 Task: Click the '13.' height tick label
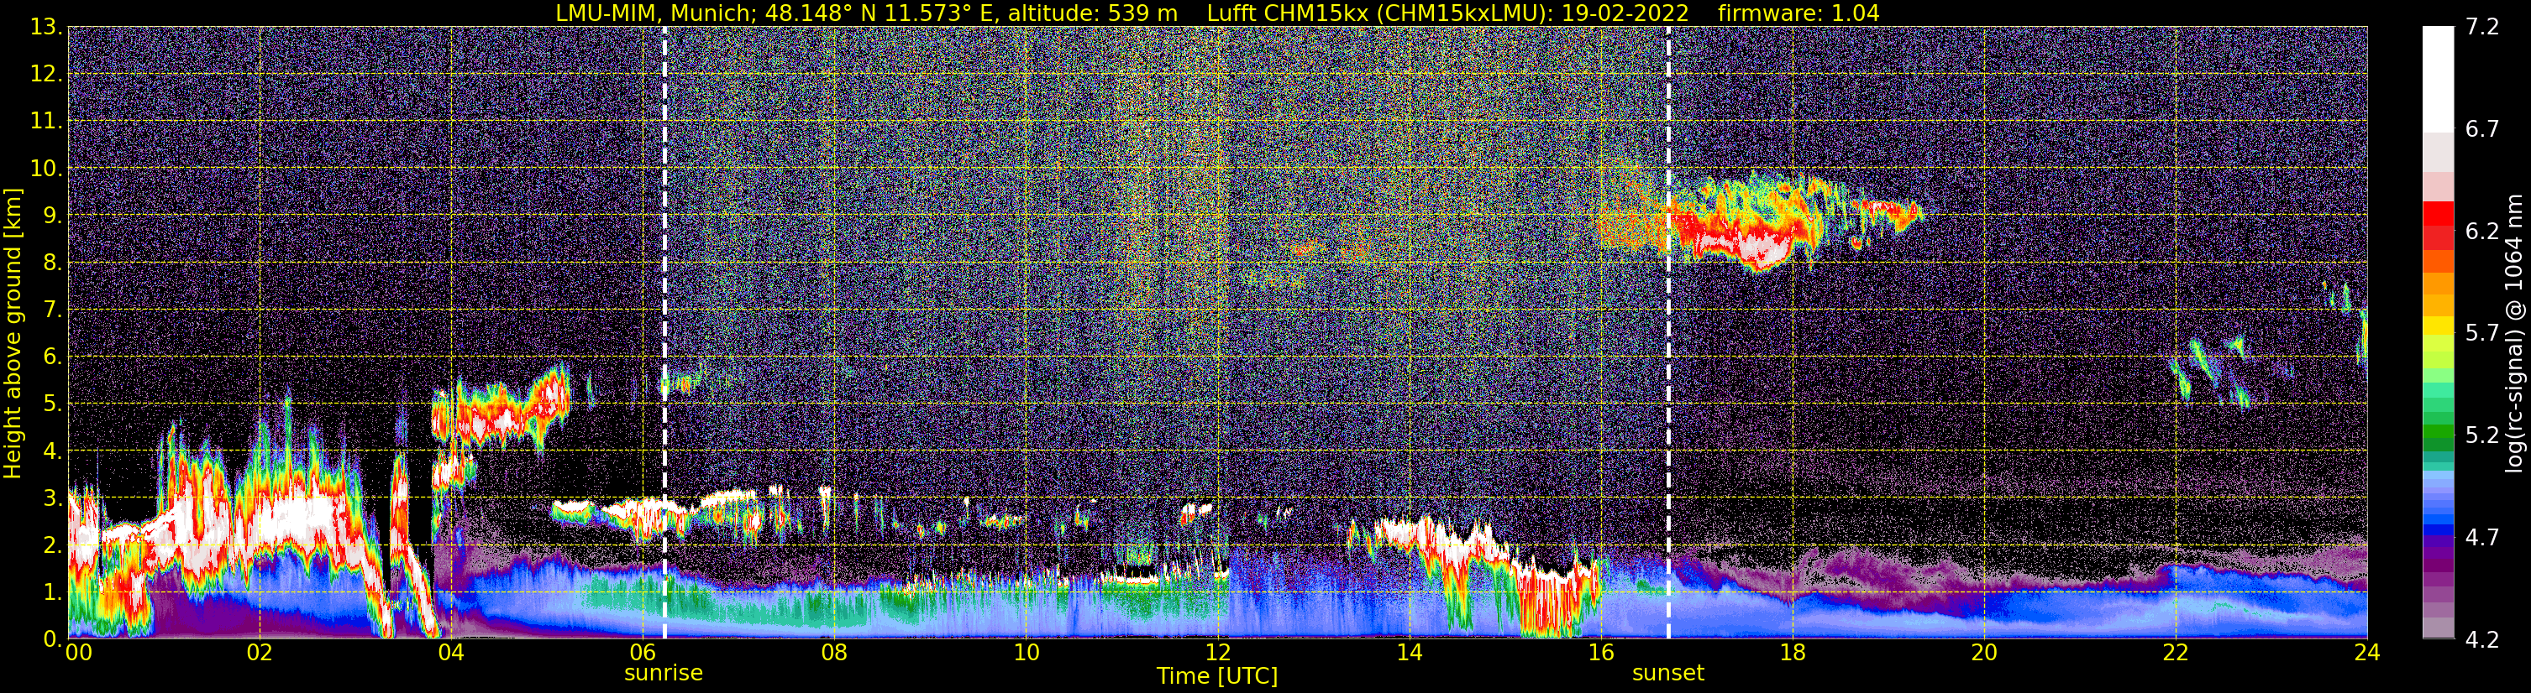(x=46, y=27)
